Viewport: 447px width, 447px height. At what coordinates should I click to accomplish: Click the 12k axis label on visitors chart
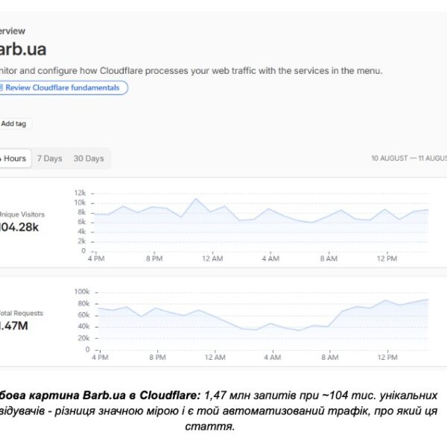(80, 193)
